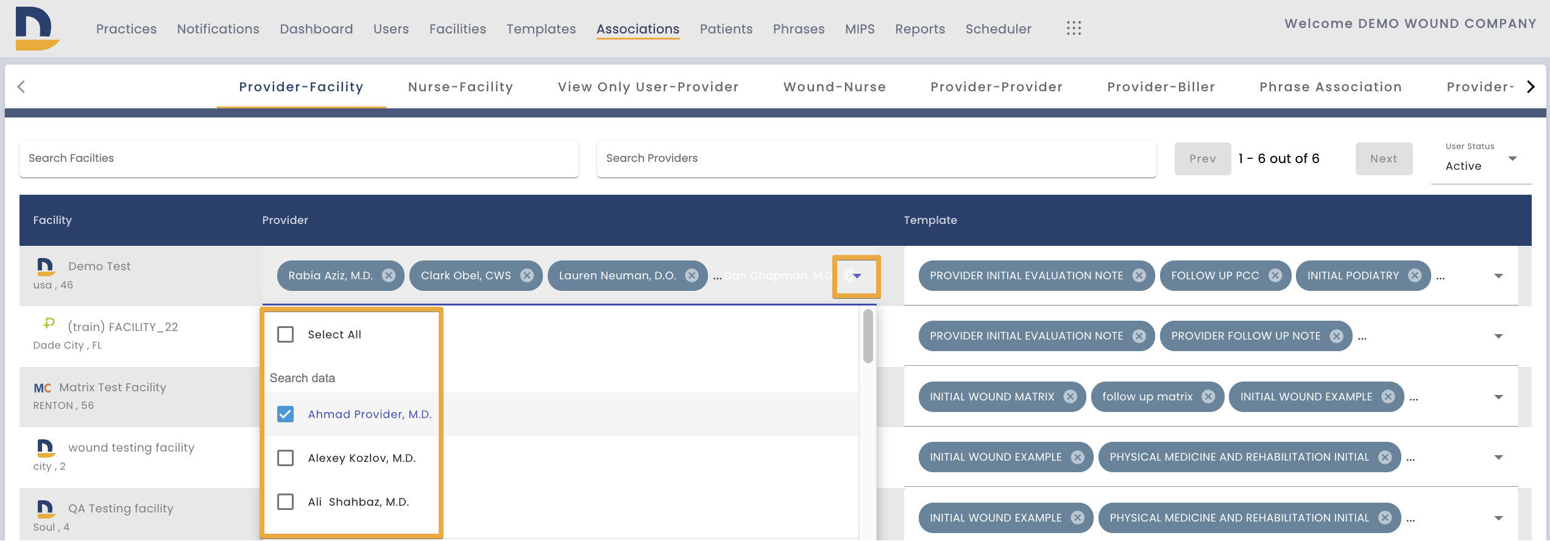The image size is (1550, 541).
Task: Remove INITIAL PODIATRY template chip
Action: 1415,276
